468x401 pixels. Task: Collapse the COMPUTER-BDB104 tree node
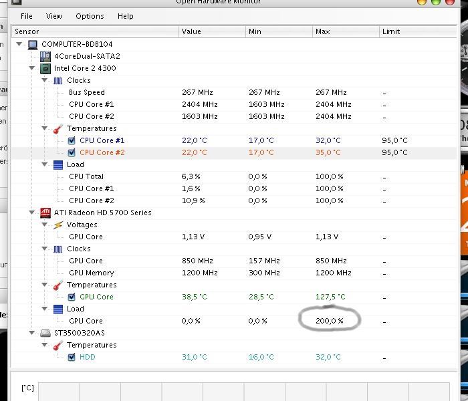click(19, 44)
